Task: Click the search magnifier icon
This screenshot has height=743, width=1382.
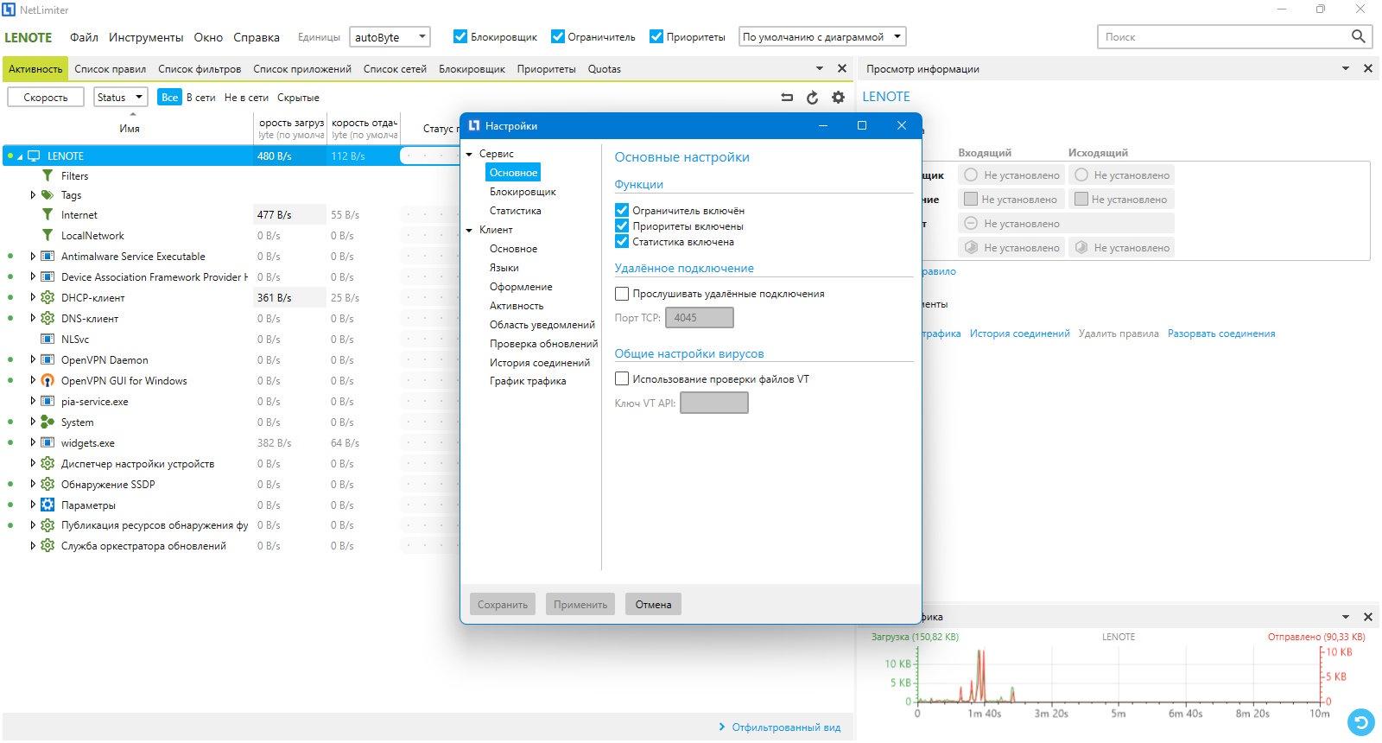Action: click(1358, 36)
